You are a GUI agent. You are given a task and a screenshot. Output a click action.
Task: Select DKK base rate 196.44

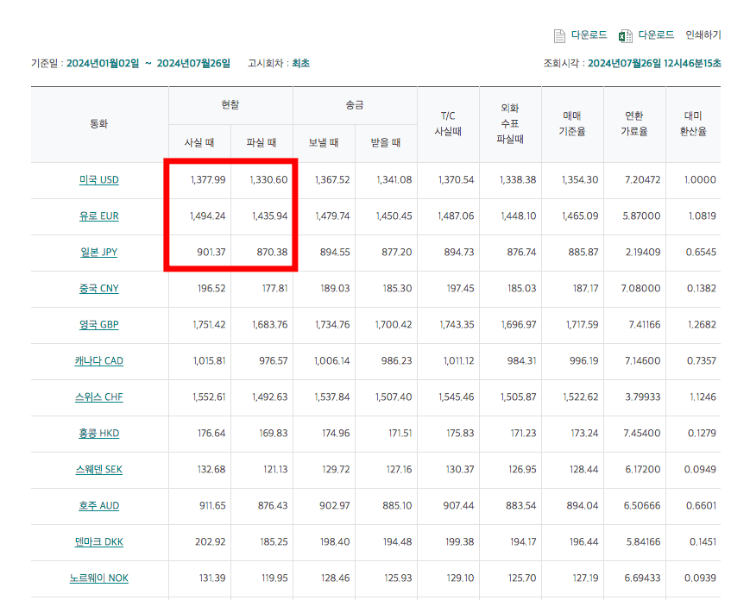click(584, 542)
